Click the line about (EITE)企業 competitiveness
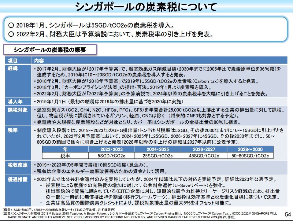This screenshot has width=293, height=221. coord(160,191)
